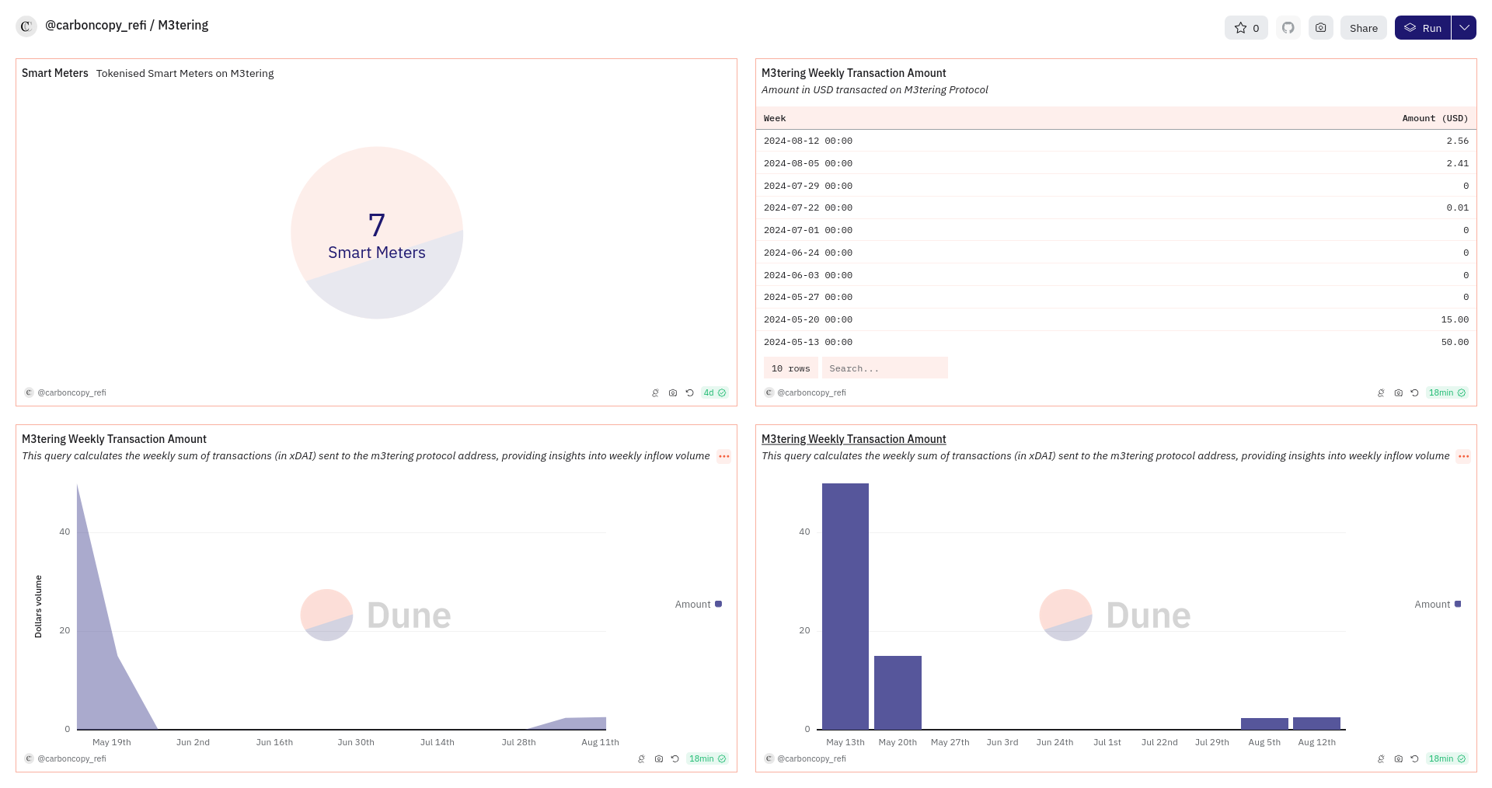1492x788 pixels.
Task: Open @carboncopy_refi link under Smart Meters panel
Action: point(71,393)
